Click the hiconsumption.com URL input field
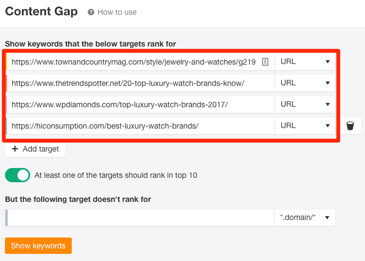365x261 pixels. 140,126
